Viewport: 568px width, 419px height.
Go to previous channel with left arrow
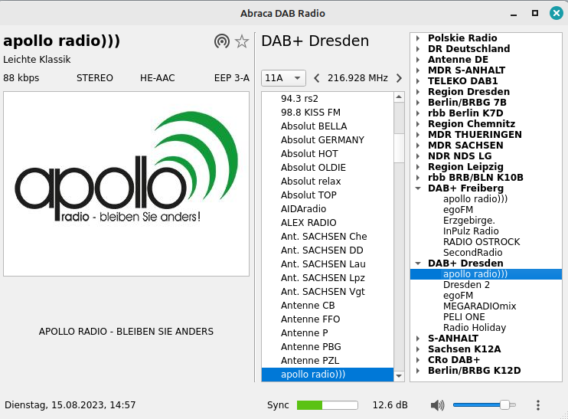tap(317, 78)
